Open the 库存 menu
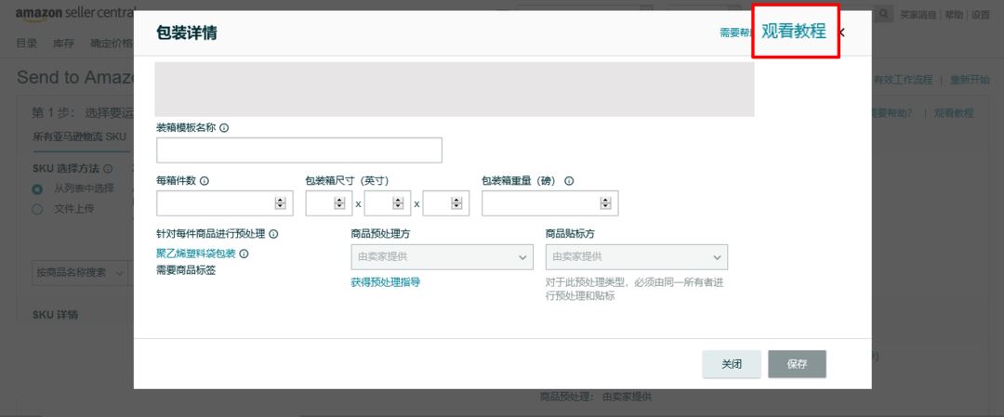This screenshot has height=417, width=1004. click(x=63, y=44)
